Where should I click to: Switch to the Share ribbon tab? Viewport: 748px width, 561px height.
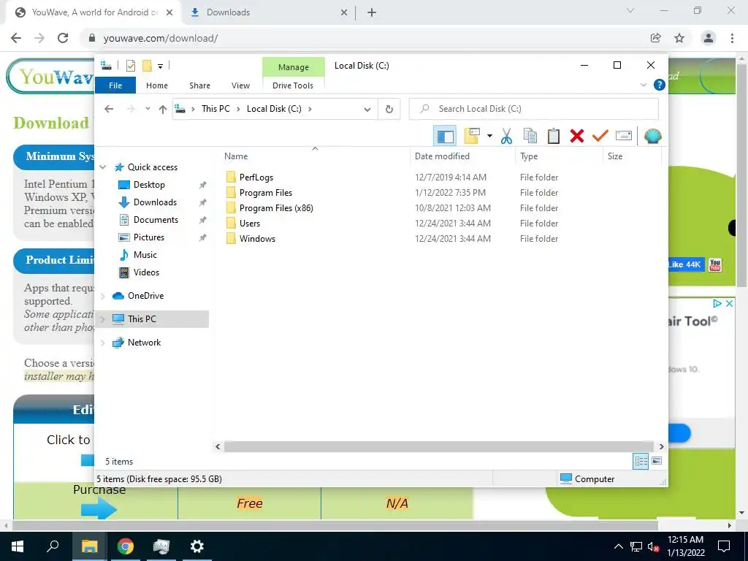click(x=199, y=85)
